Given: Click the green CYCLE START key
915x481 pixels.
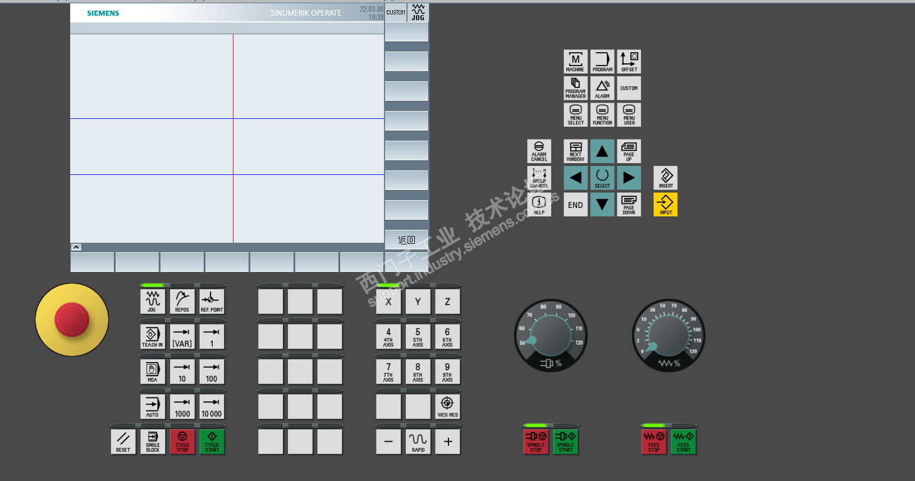Looking at the screenshot, I should coord(212,442).
